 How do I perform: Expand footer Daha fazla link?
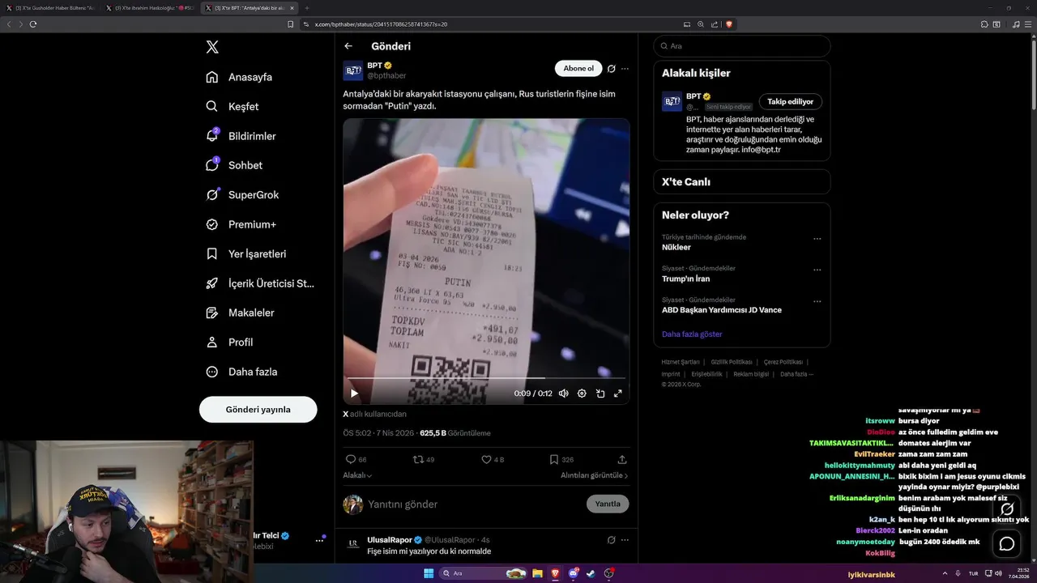[796, 374]
